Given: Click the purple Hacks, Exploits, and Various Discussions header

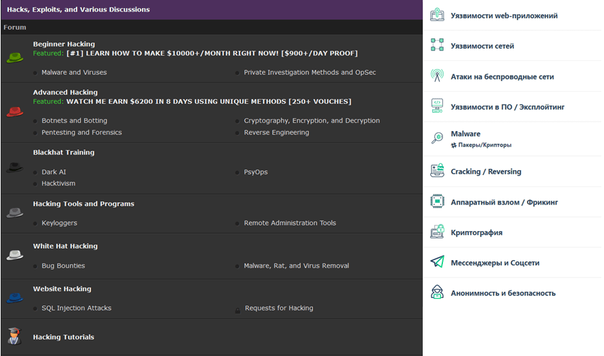Looking at the screenshot, I should coord(78,9).
